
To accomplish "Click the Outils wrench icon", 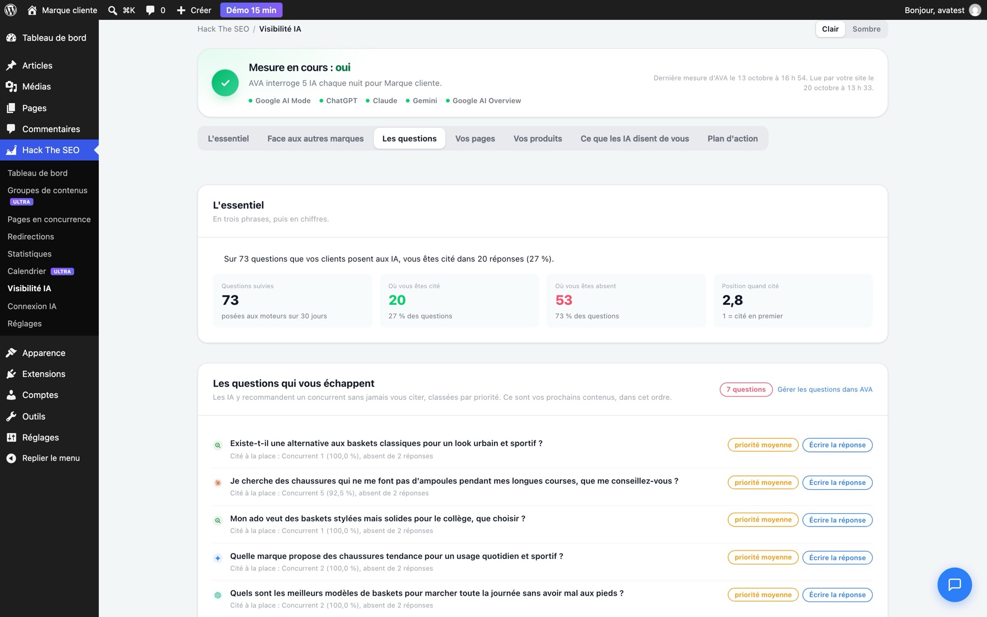I will 11,416.
